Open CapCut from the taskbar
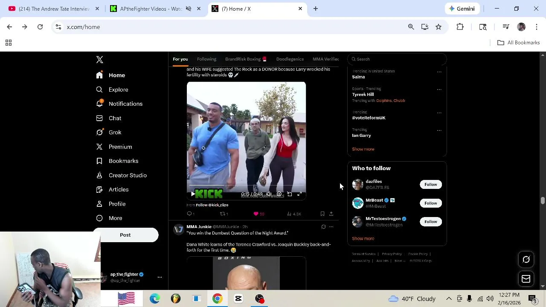This screenshot has height=307, width=546. (238, 298)
